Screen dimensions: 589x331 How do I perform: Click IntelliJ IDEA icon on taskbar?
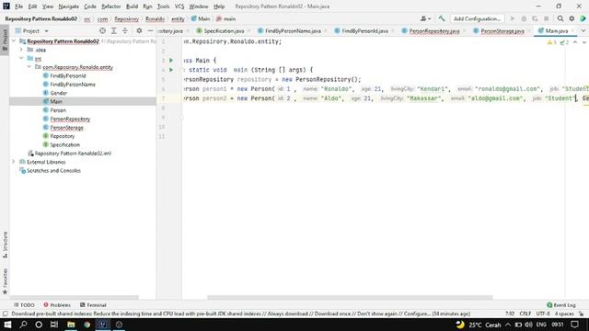103,325
